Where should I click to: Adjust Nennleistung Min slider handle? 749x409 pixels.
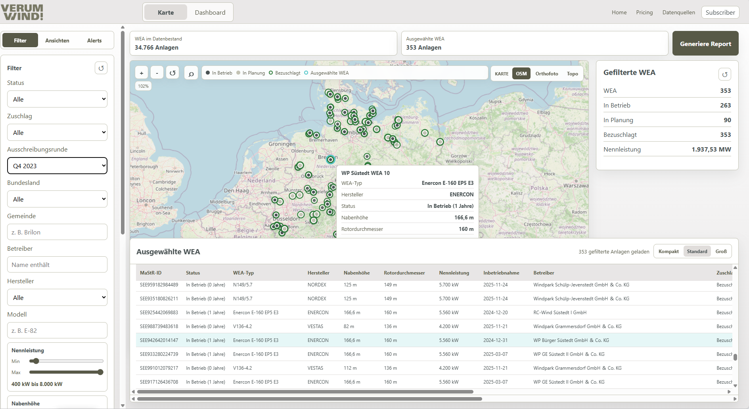(x=36, y=361)
